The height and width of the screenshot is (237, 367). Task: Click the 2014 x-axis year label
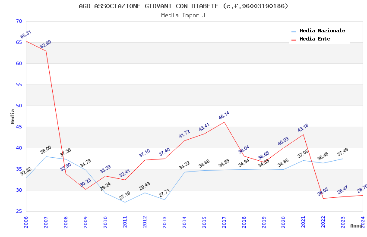184,222
